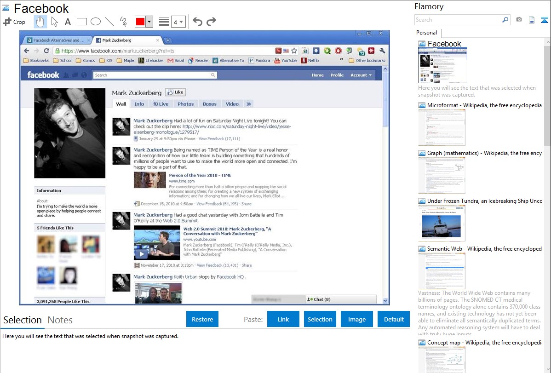Screen dimensions: 551x373
Task: Open the Semantic Web snapshot thumbnail
Action: click(442, 270)
